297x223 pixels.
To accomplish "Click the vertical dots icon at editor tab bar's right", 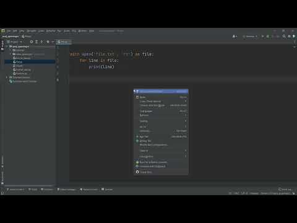I will (295, 42).
